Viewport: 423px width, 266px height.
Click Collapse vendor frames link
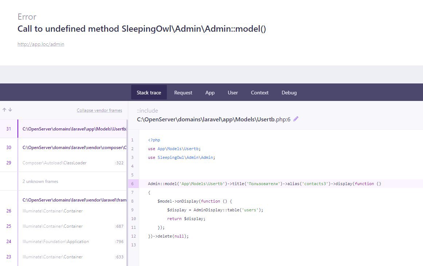pos(99,110)
